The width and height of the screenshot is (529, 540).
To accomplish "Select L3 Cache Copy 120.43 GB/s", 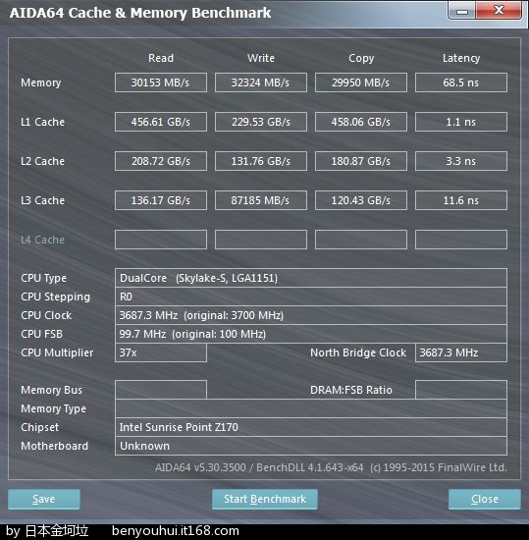I will (x=361, y=200).
